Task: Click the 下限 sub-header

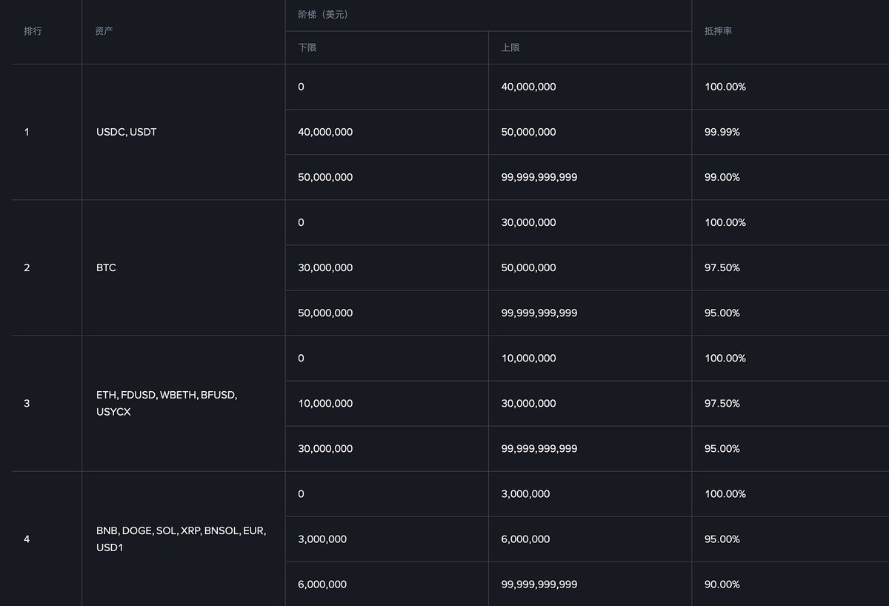Action: coord(307,47)
